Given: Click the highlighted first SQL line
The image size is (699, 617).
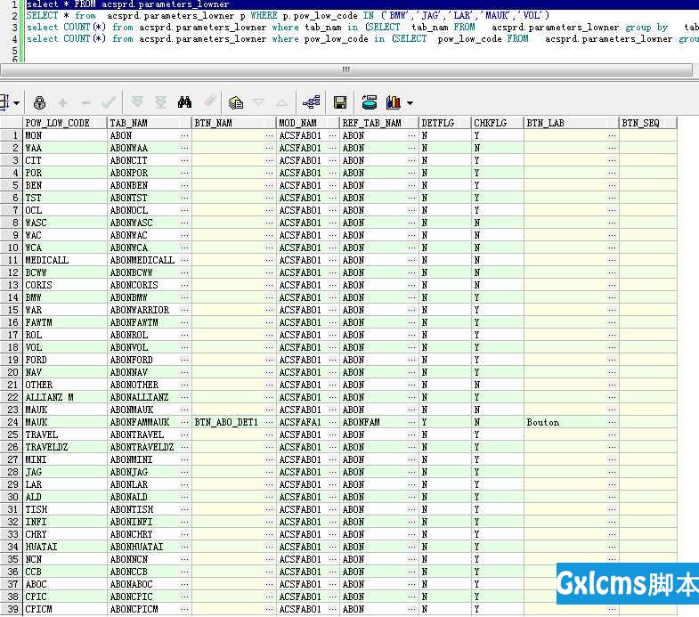Looking at the screenshot, I should 362,4.
